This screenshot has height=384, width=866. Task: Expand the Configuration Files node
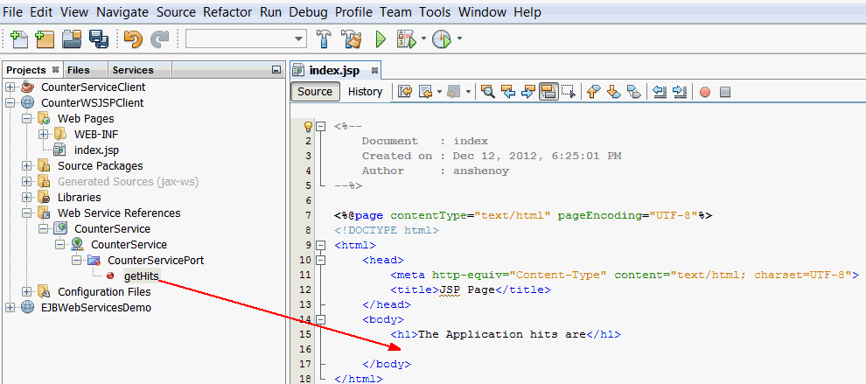click(26, 292)
